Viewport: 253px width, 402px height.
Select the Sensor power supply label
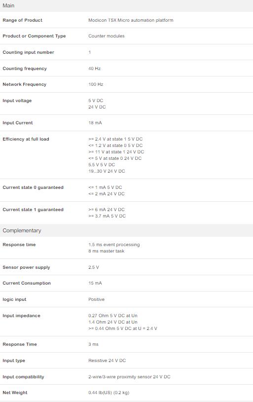(26, 267)
